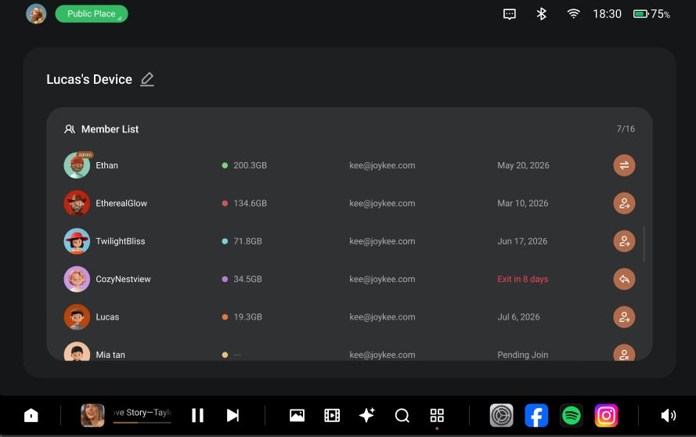
Task: Select the TwilightBliss member name
Action: (x=121, y=241)
